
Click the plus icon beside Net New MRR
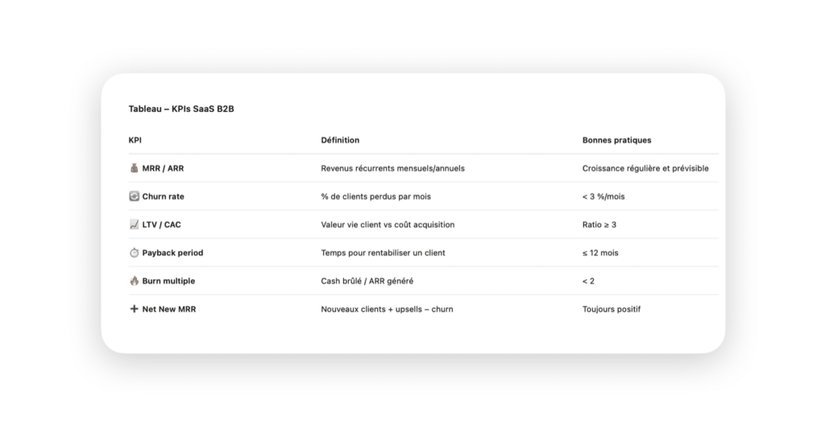pyautogui.click(x=135, y=309)
